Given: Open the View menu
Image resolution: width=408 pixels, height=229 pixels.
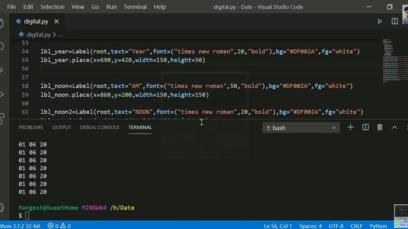Looking at the screenshot, I should tap(78, 7).
